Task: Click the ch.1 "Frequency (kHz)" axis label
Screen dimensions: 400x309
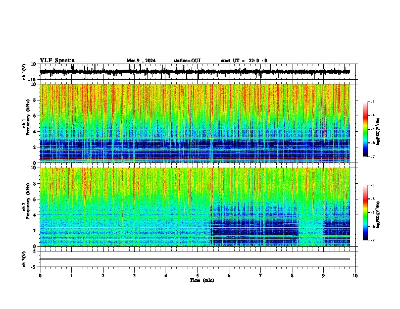Action: pos(28,117)
